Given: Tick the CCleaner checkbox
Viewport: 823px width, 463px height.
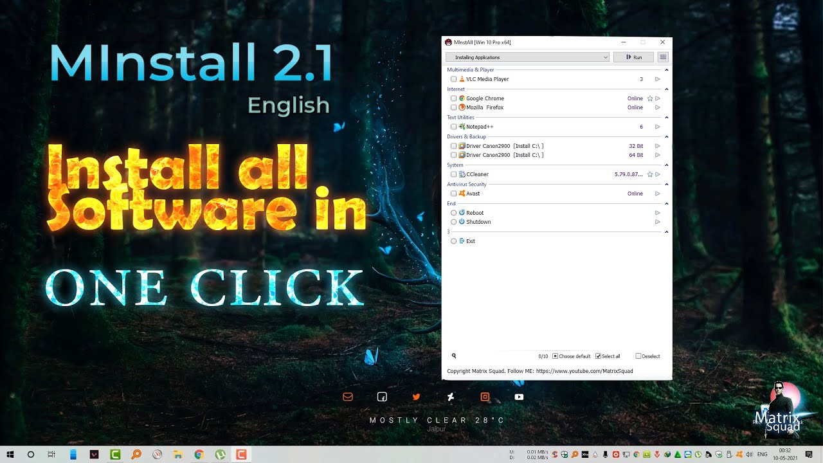Looking at the screenshot, I should (x=454, y=174).
